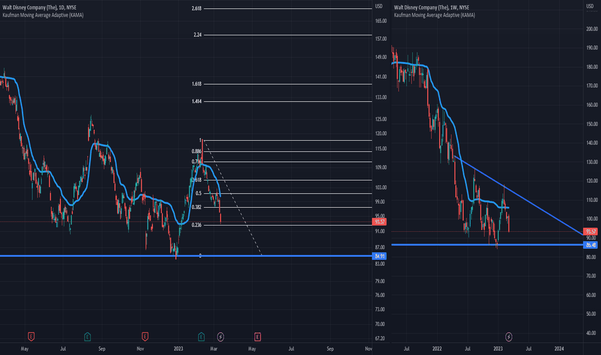This screenshot has width=601, height=355.
Task: Click green earnings E marker between Jul and Sep
Action: [88, 337]
